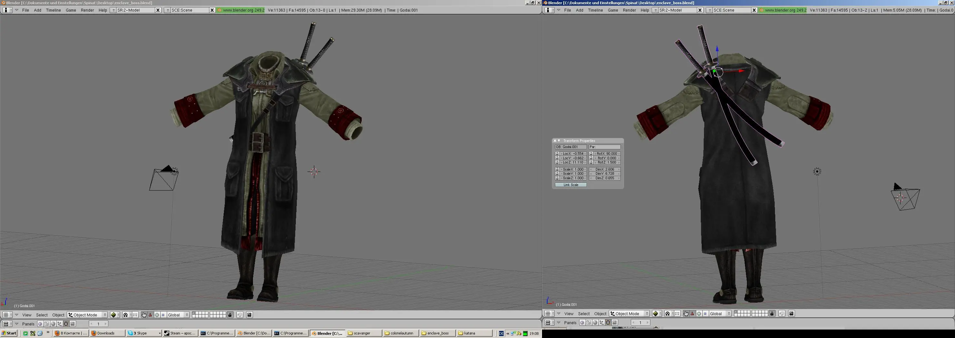Viewport: 955px width, 338px height.
Task: Click Par: parent input field
Action: pyautogui.click(x=605, y=147)
